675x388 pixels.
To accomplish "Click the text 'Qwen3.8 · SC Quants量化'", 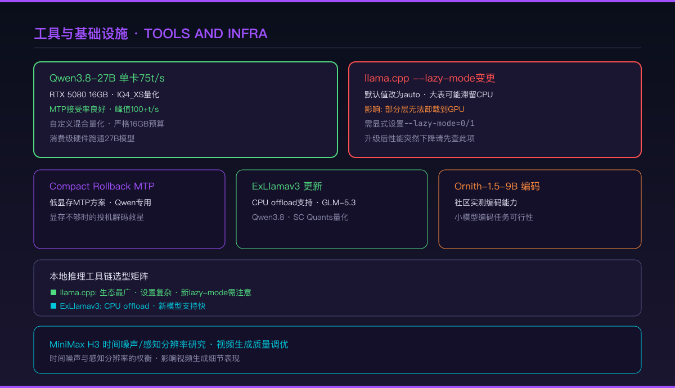I will pos(300,217).
